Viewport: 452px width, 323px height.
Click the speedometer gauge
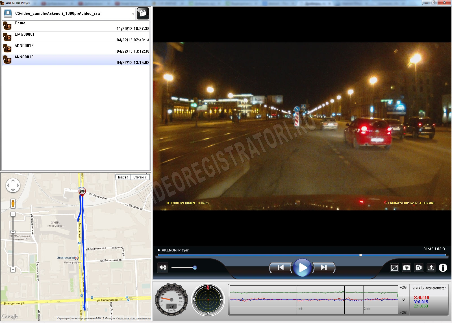click(x=171, y=300)
